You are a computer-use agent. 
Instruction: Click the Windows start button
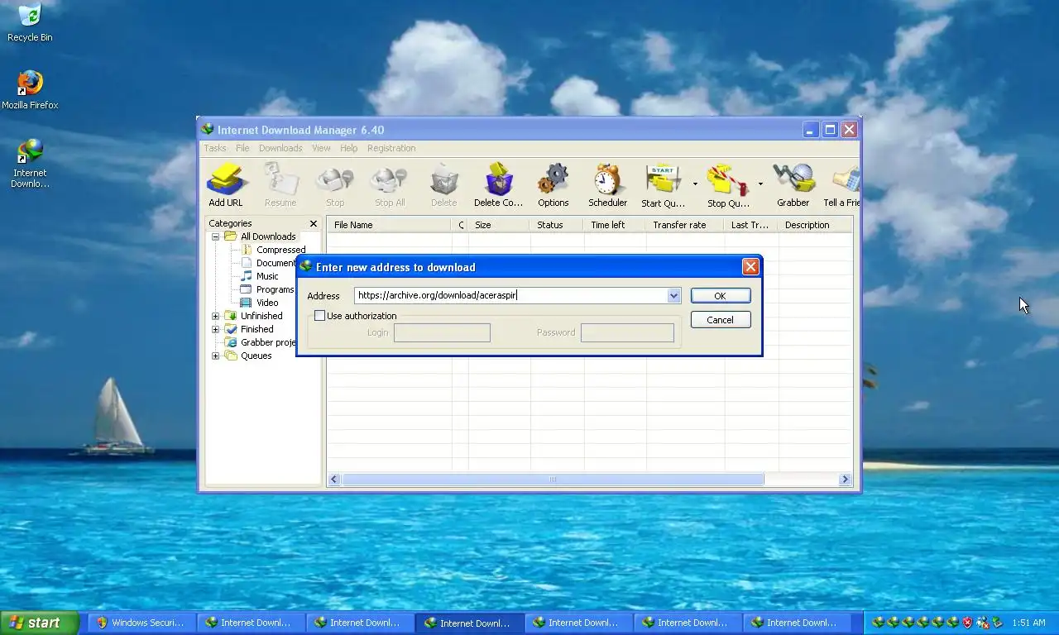pos(40,623)
